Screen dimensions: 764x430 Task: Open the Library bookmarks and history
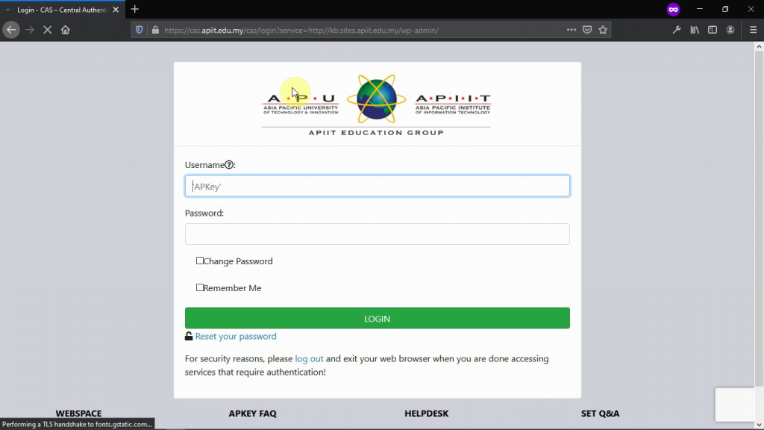click(x=695, y=30)
